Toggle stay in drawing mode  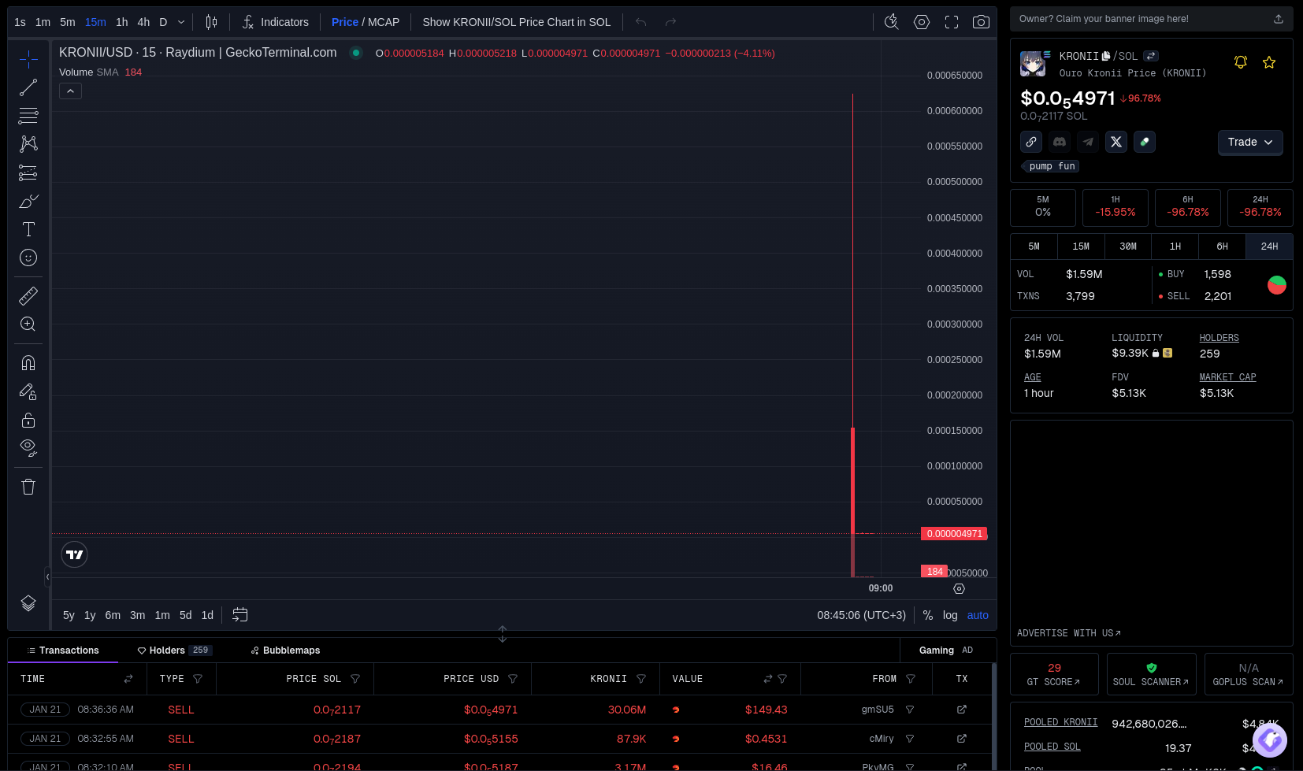[28, 391]
